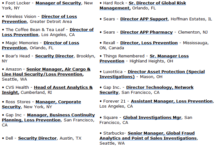Open Sears Director APP Support link

pos(144,19)
